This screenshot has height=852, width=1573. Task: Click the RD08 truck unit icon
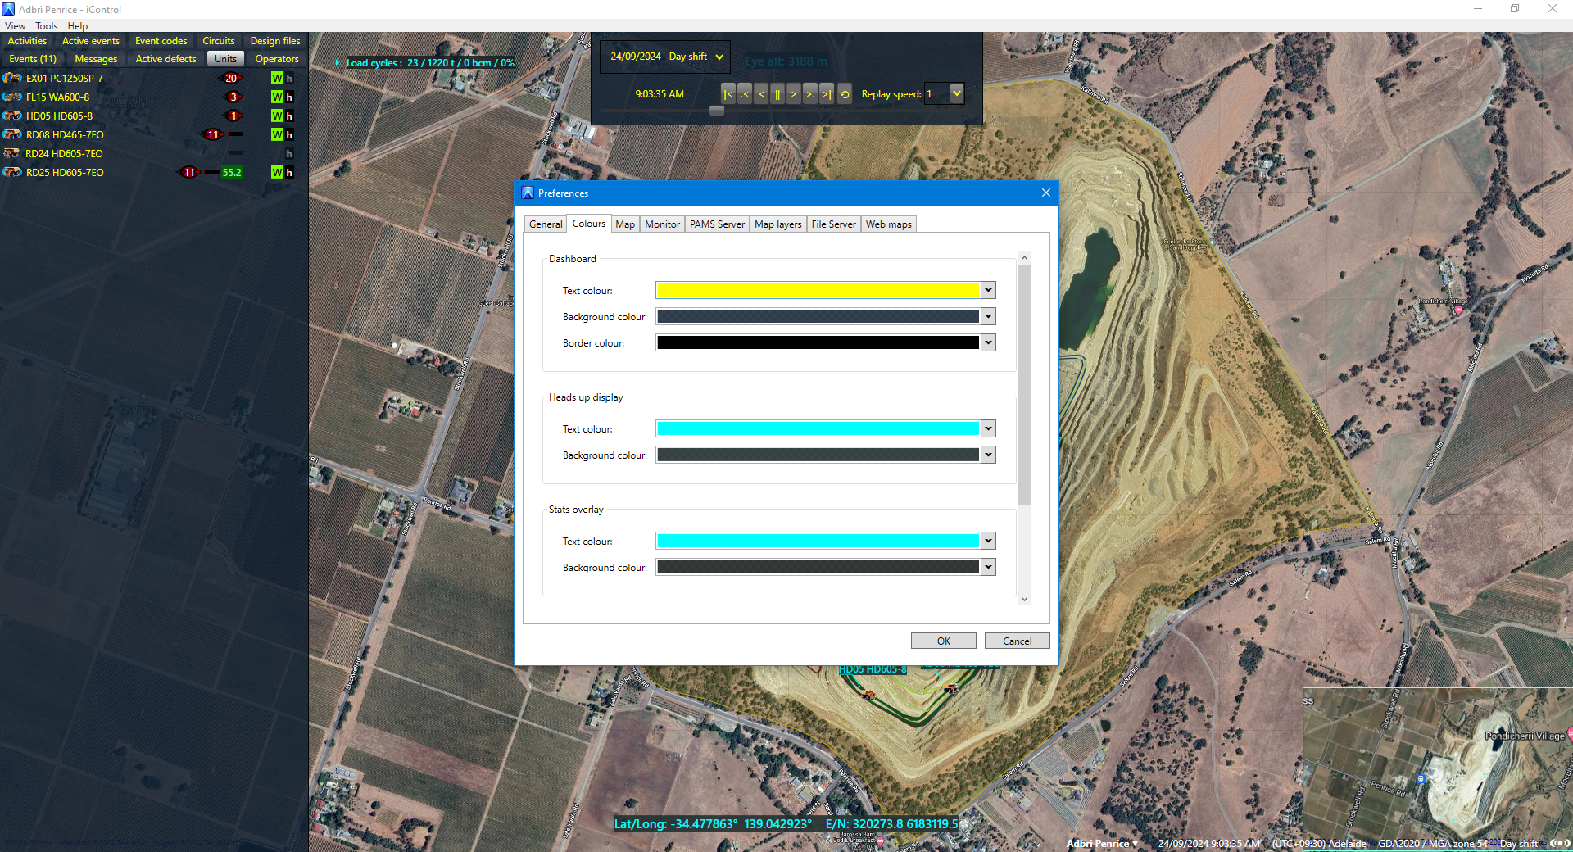[x=11, y=134]
